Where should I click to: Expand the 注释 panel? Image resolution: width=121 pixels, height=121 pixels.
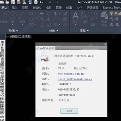pos(84,31)
